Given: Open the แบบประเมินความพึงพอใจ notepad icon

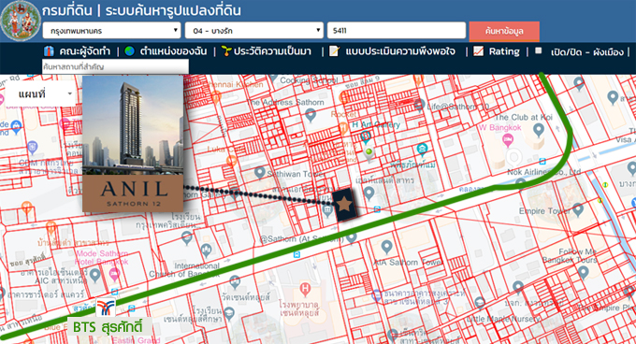Looking at the screenshot, I should tap(334, 51).
